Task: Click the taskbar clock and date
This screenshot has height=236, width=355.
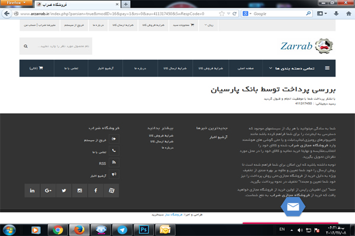Action: pos(336,230)
